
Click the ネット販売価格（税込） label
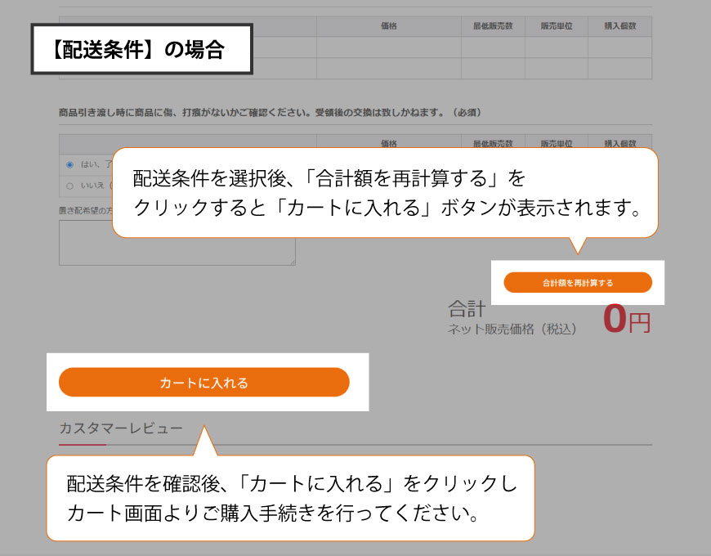point(512,329)
